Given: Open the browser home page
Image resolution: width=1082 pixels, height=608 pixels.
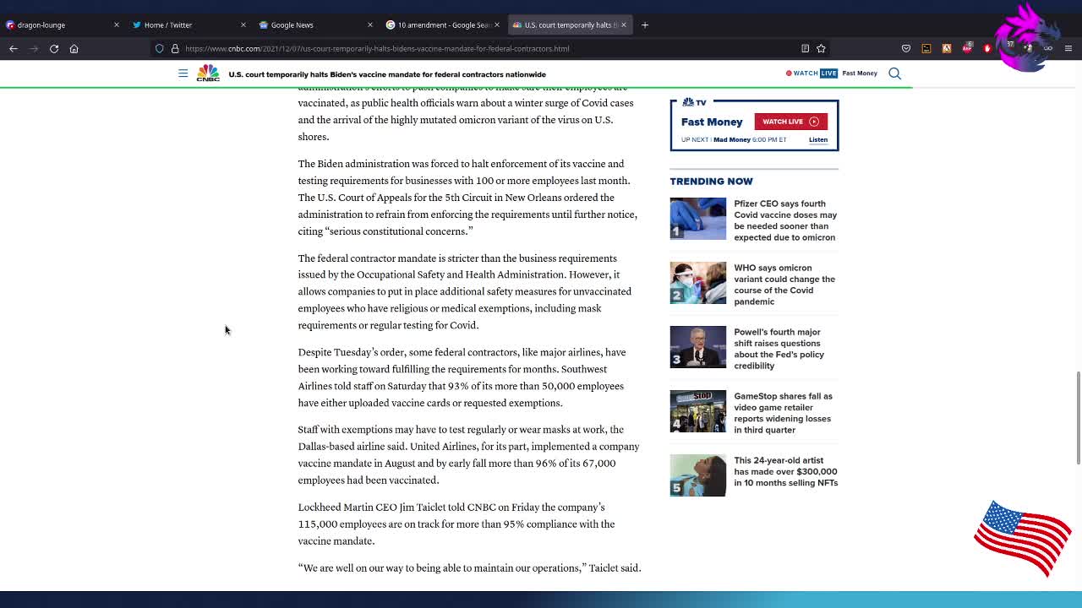Looking at the screenshot, I should coord(74,48).
